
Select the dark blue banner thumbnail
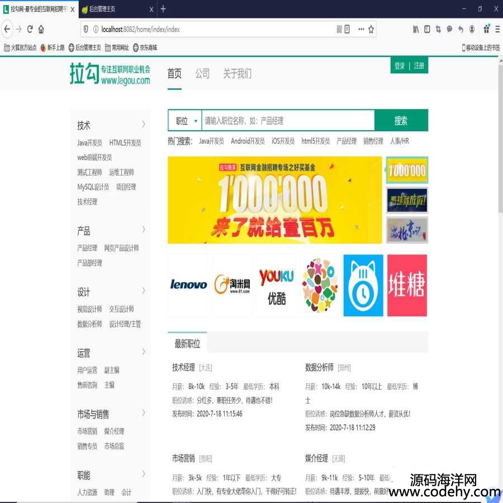pos(407,201)
